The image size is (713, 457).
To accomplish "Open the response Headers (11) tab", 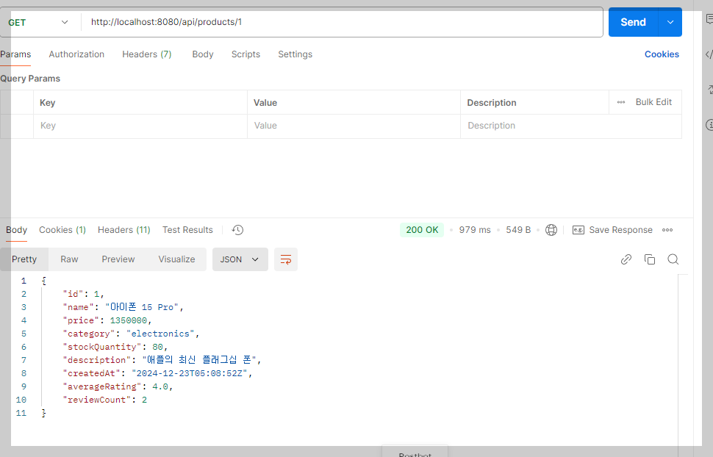I will (x=123, y=230).
